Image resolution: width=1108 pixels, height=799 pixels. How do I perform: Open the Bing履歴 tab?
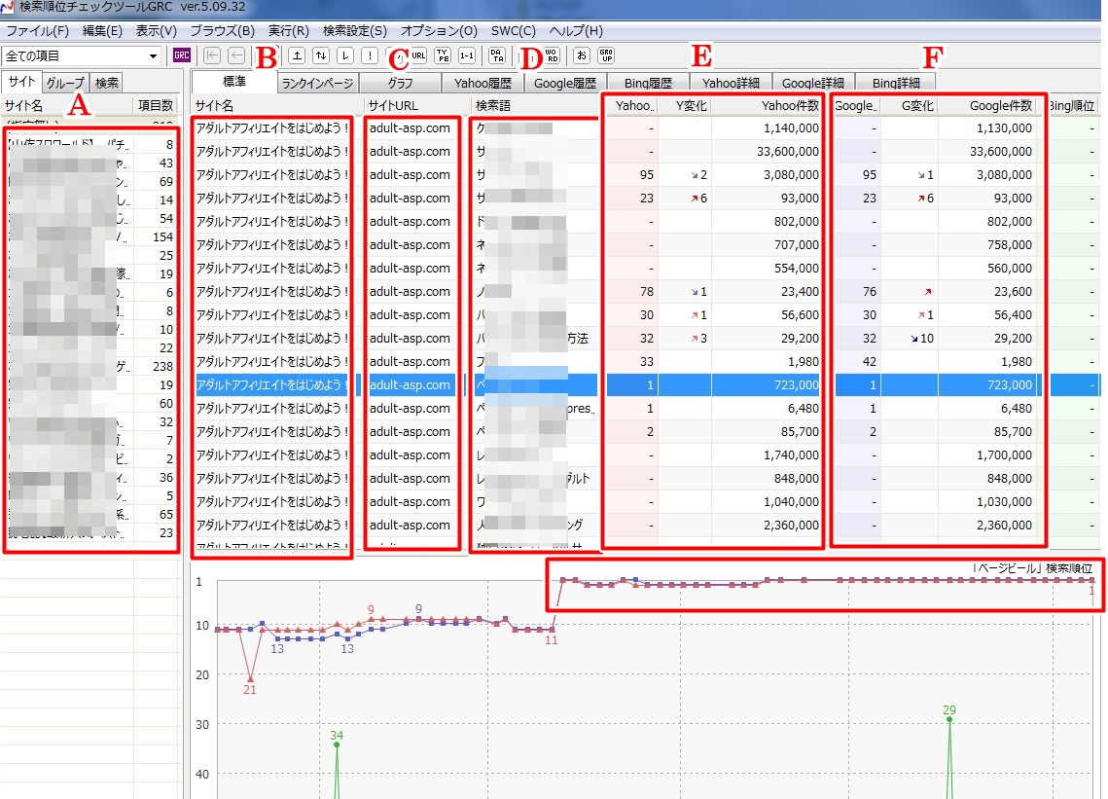[x=648, y=83]
